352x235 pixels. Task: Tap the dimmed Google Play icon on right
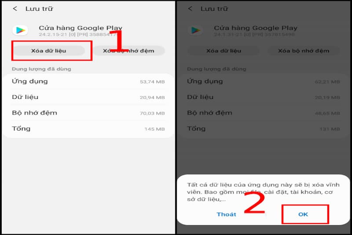pos(195,30)
